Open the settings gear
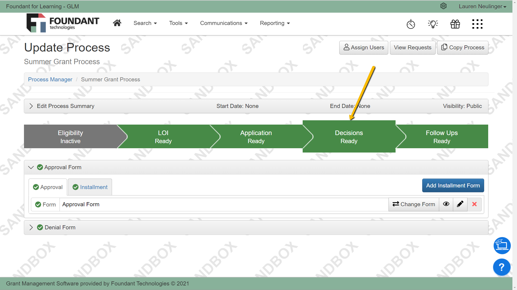Image resolution: width=517 pixels, height=290 pixels. click(x=443, y=6)
